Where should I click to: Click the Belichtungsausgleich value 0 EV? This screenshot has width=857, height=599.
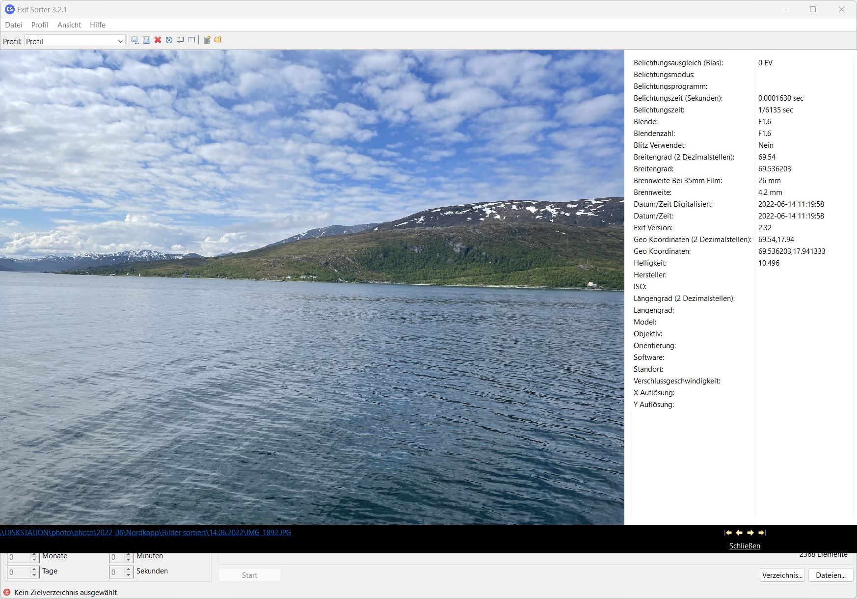pos(765,63)
